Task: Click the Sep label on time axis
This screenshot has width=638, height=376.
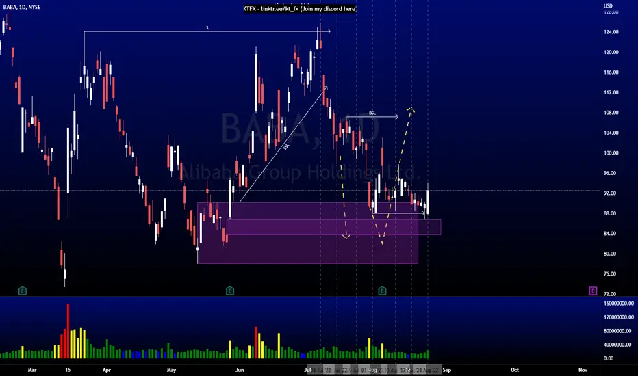Action: pyautogui.click(x=447, y=370)
